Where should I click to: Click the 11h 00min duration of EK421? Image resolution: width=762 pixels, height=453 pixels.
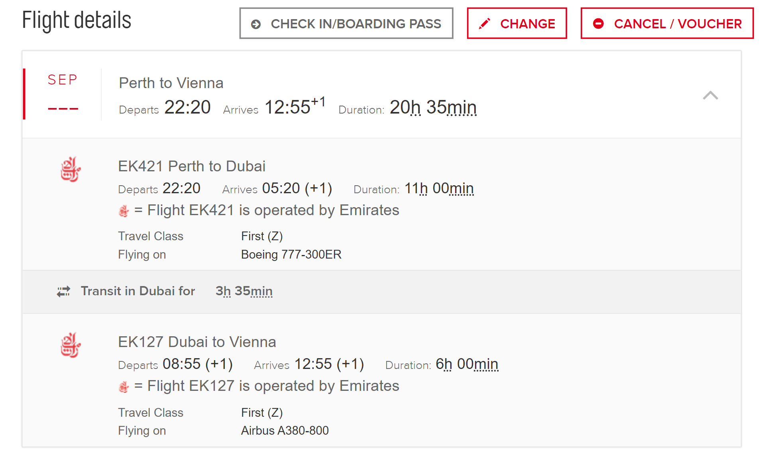[439, 188]
